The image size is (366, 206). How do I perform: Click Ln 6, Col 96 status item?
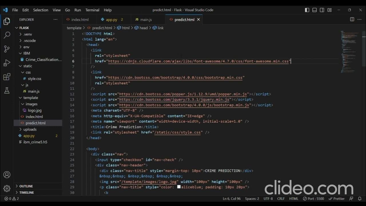click(232, 199)
